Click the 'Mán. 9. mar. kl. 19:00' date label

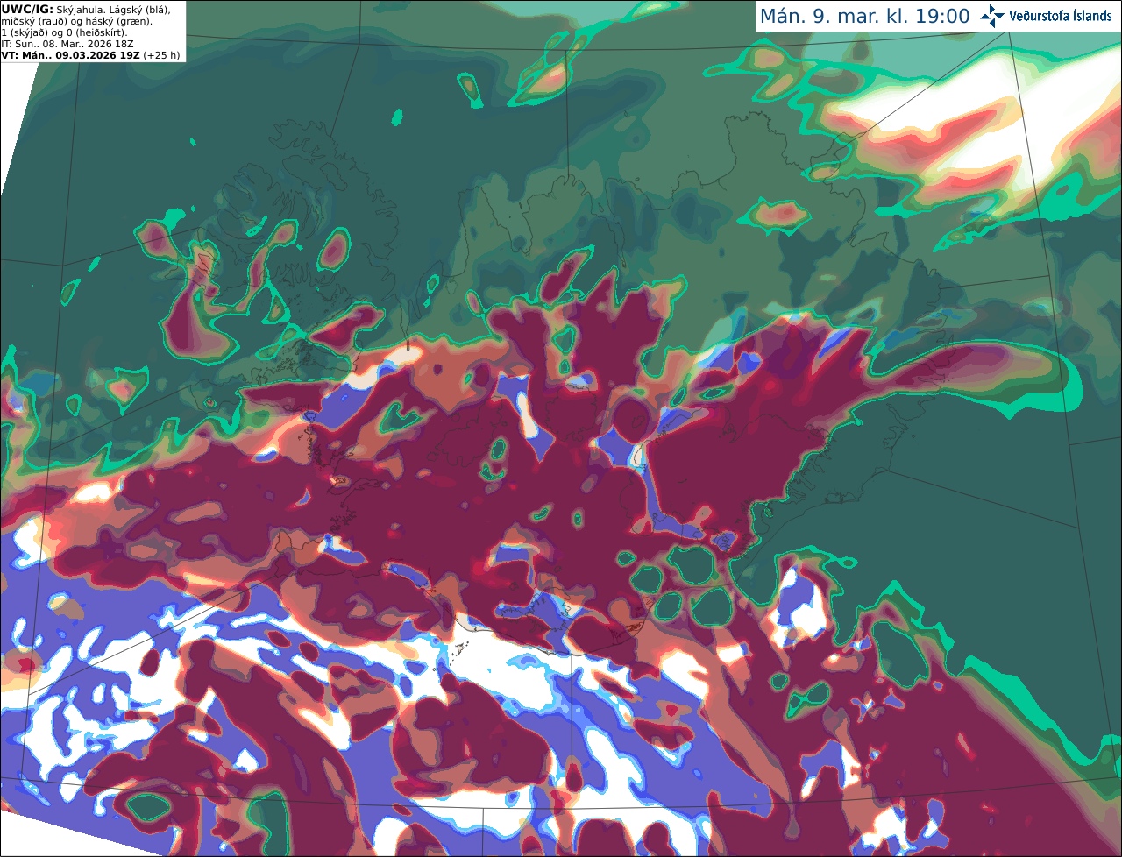point(864,17)
